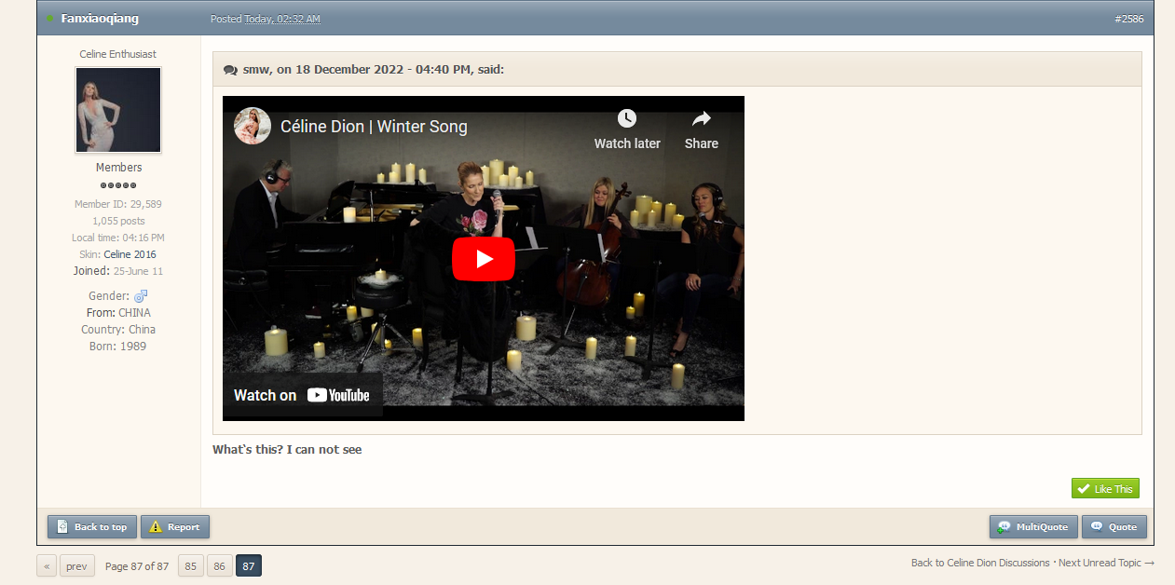
Task: Click the Watch later clock icon
Action: 627,118
